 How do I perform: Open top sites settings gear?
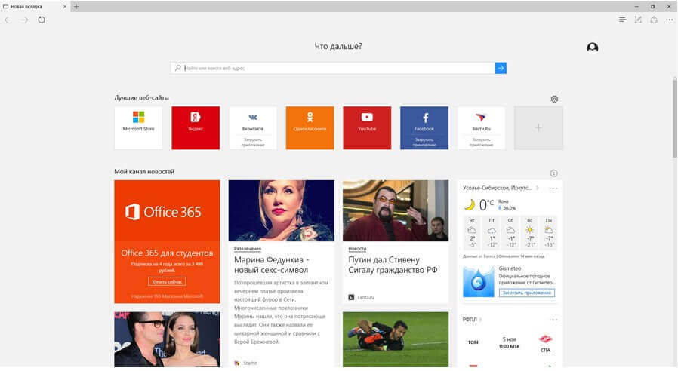coord(554,99)
